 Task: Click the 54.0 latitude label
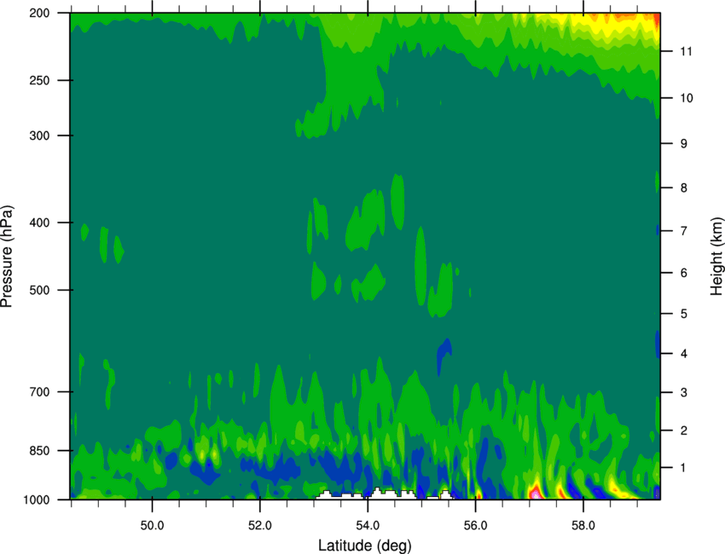(368, 526)
